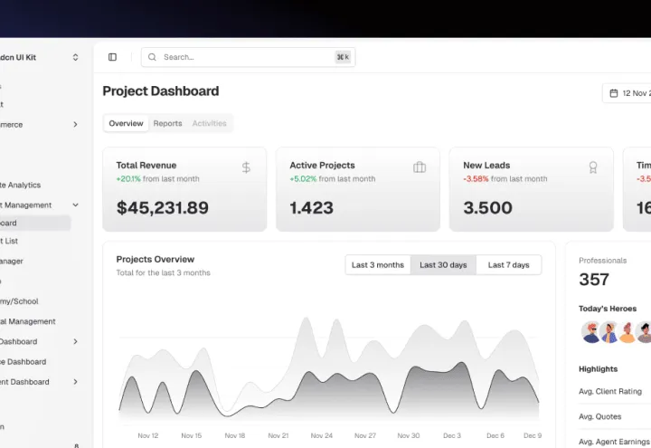Screen dimensions: 651x448
Task: Open the 12 Nov date picker
Action: 627,93
